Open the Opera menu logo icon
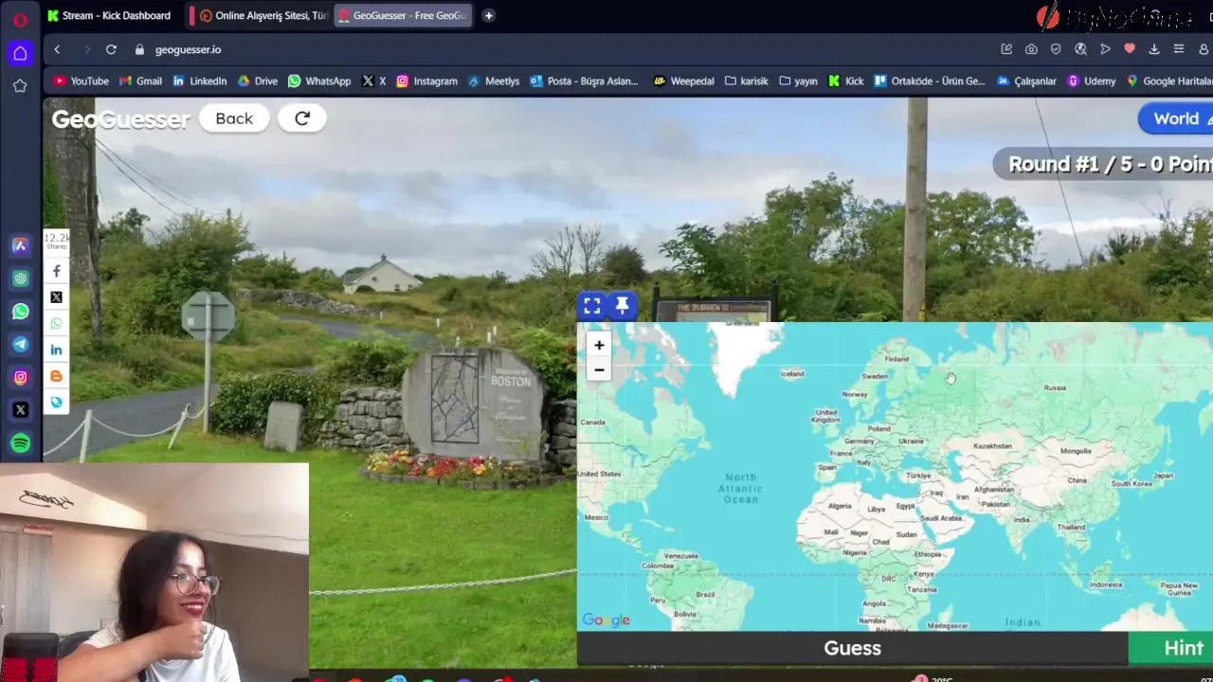Image resolution: width=1213 pixels, height=682 pixels. coord(20,18)
